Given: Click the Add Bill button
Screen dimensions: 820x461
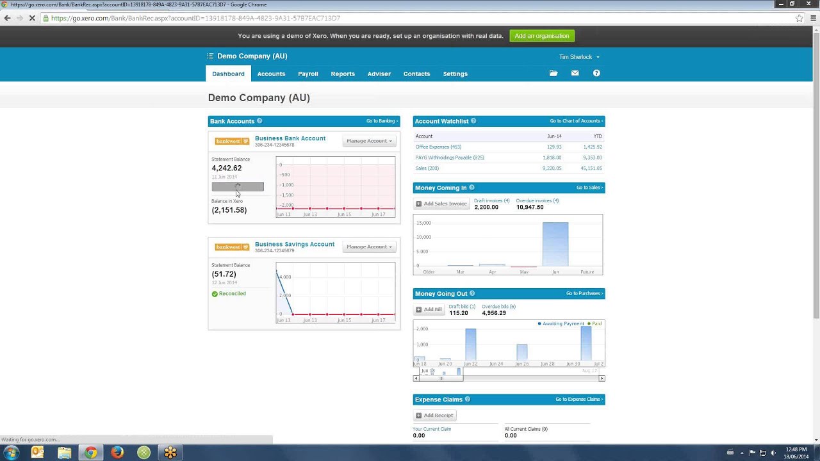Looking at the screenshot, I should coord(429,309).
